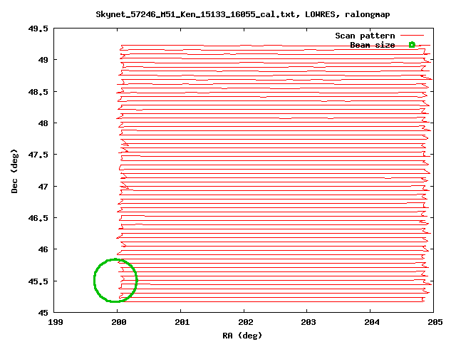This screenshot has height=342, width=456.
Task: Click the y-axis tick label 45.5
Action: pos(38,281)
